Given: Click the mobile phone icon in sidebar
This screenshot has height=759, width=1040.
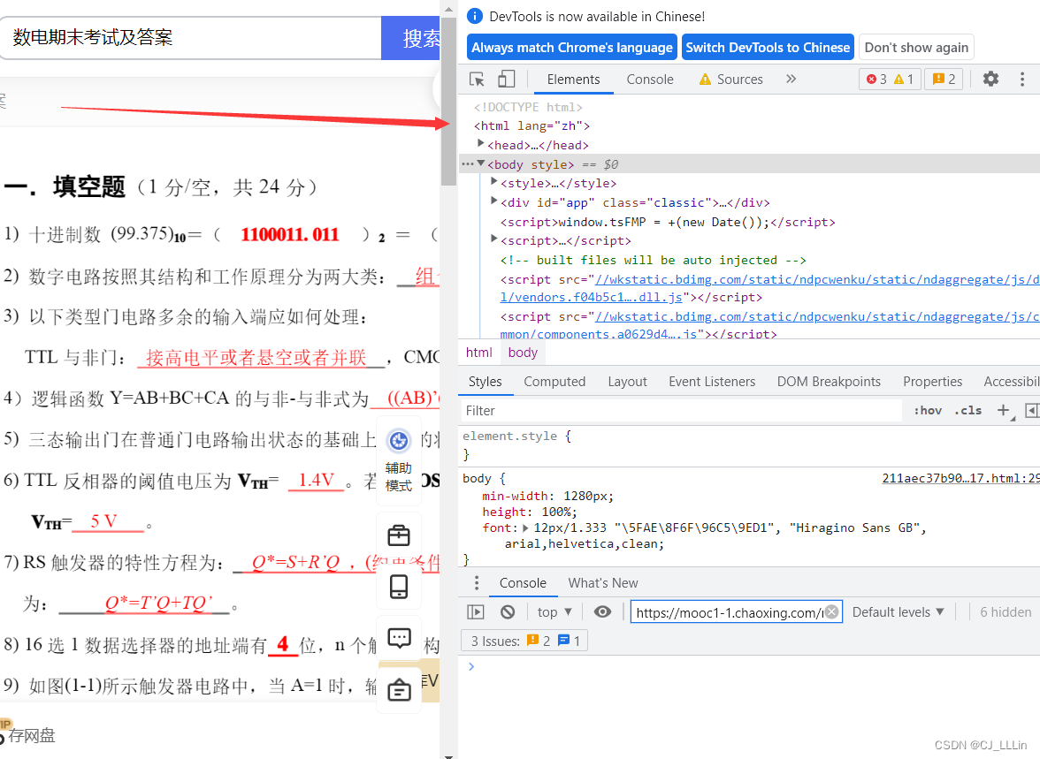Looking at the screenshot, I should [x=399, y=587].
